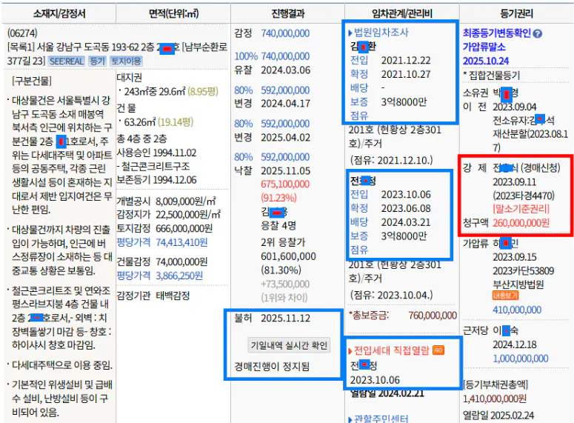Click the red [말소기준권리] label

(490, 209)
